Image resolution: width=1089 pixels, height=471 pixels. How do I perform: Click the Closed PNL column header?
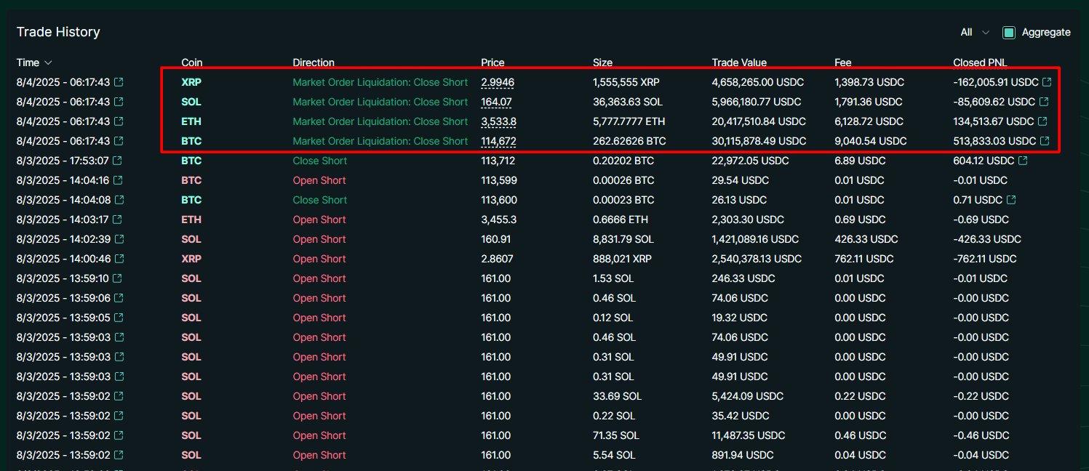click(x=980, y=63)
